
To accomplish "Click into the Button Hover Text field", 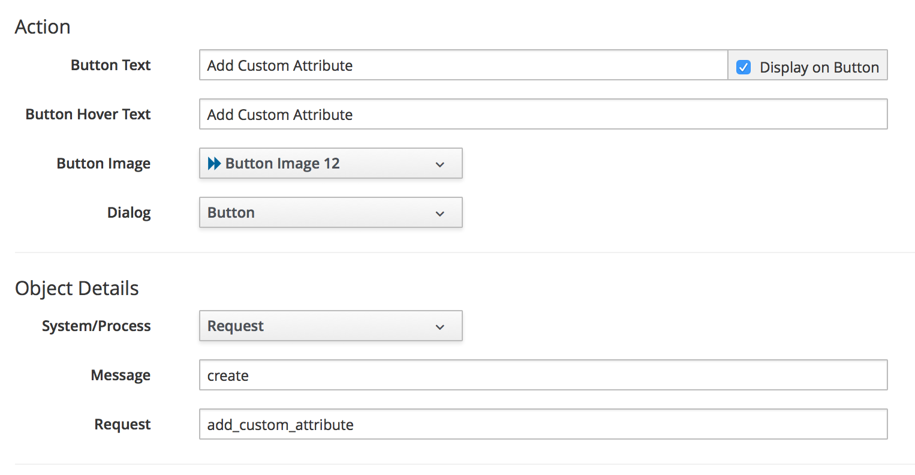I will tap(543, 115).
